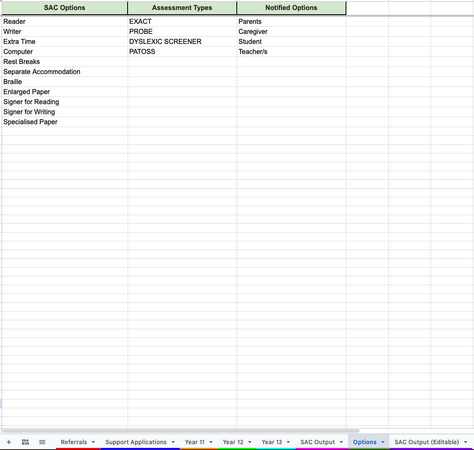Open the Referrals tab dropdown arrow
The height and width of the screenshot is (450, 474).
(93, 442)
